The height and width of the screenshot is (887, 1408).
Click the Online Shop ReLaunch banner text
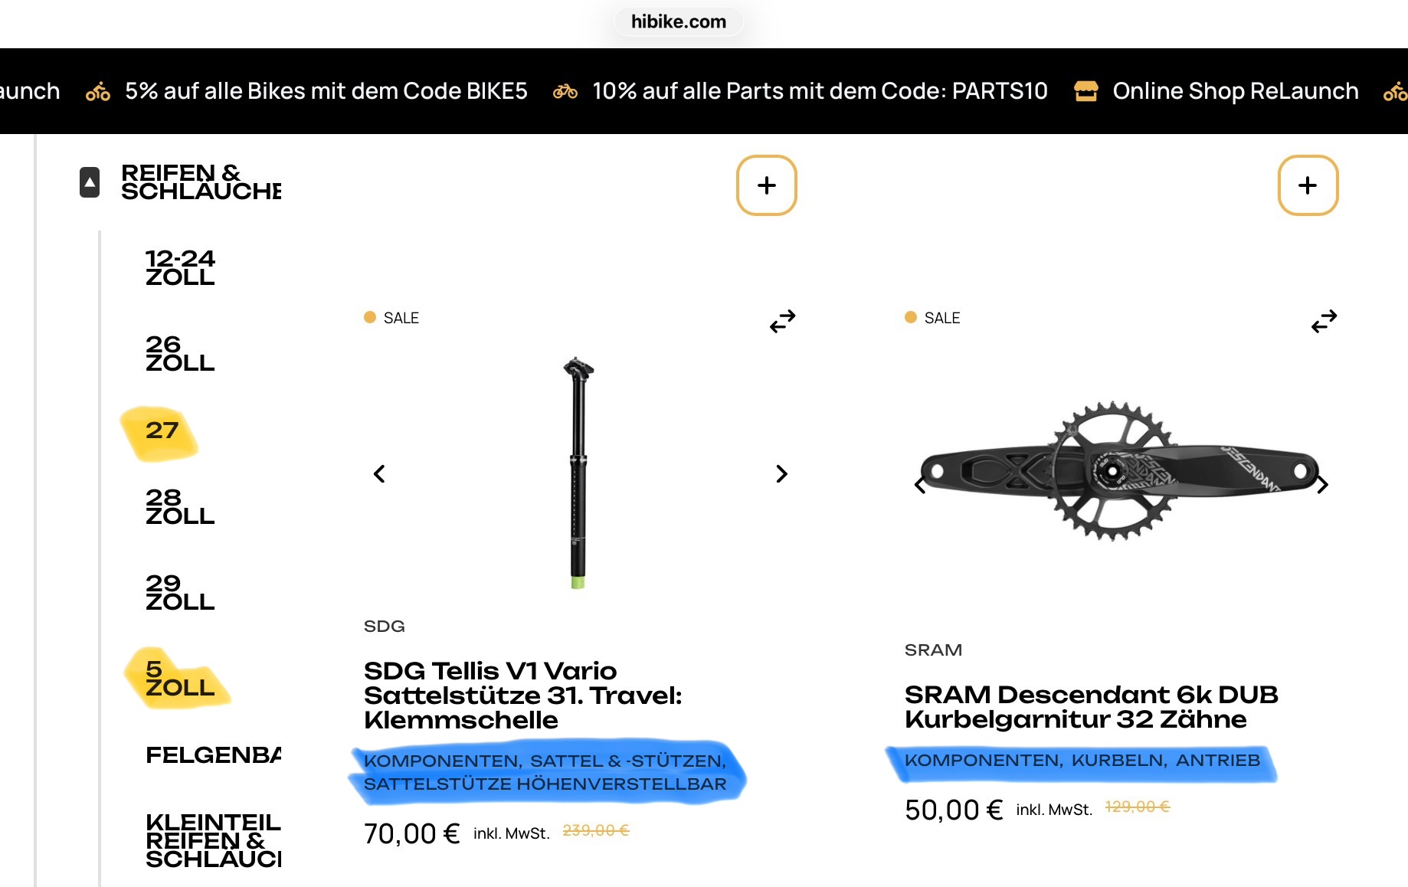1235,91
